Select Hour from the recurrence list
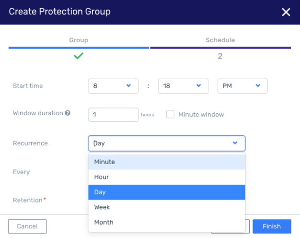This screenshot has height=238, width=300. (167, 177)
